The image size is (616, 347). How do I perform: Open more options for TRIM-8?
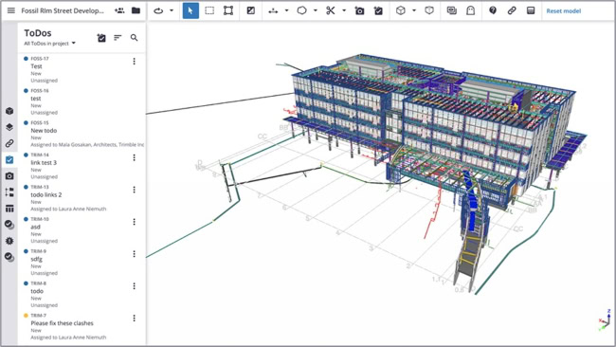(134, 286)
